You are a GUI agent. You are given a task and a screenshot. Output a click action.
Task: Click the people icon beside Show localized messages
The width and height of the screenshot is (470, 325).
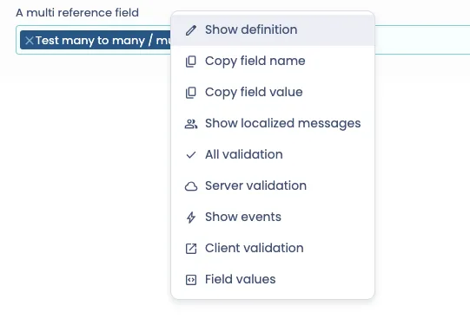coord(191,124)
